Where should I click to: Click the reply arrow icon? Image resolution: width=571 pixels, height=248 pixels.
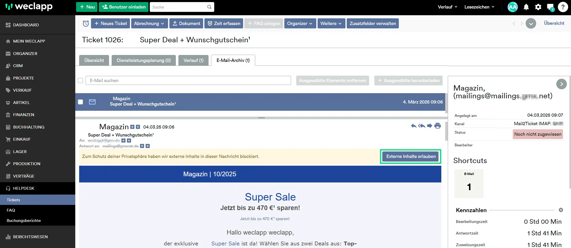point(414,126)
